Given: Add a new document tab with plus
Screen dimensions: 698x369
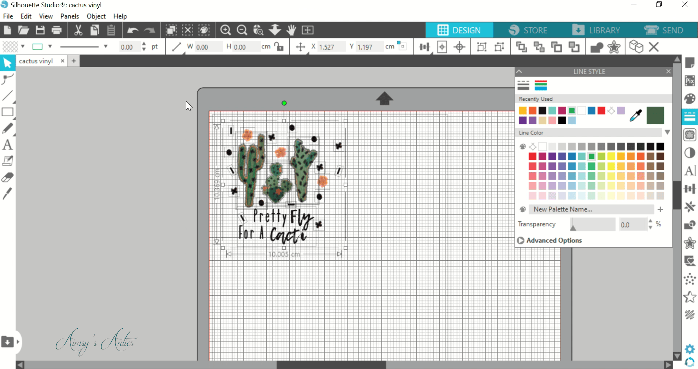Looking at the screenshot, I should click(74, 61).
